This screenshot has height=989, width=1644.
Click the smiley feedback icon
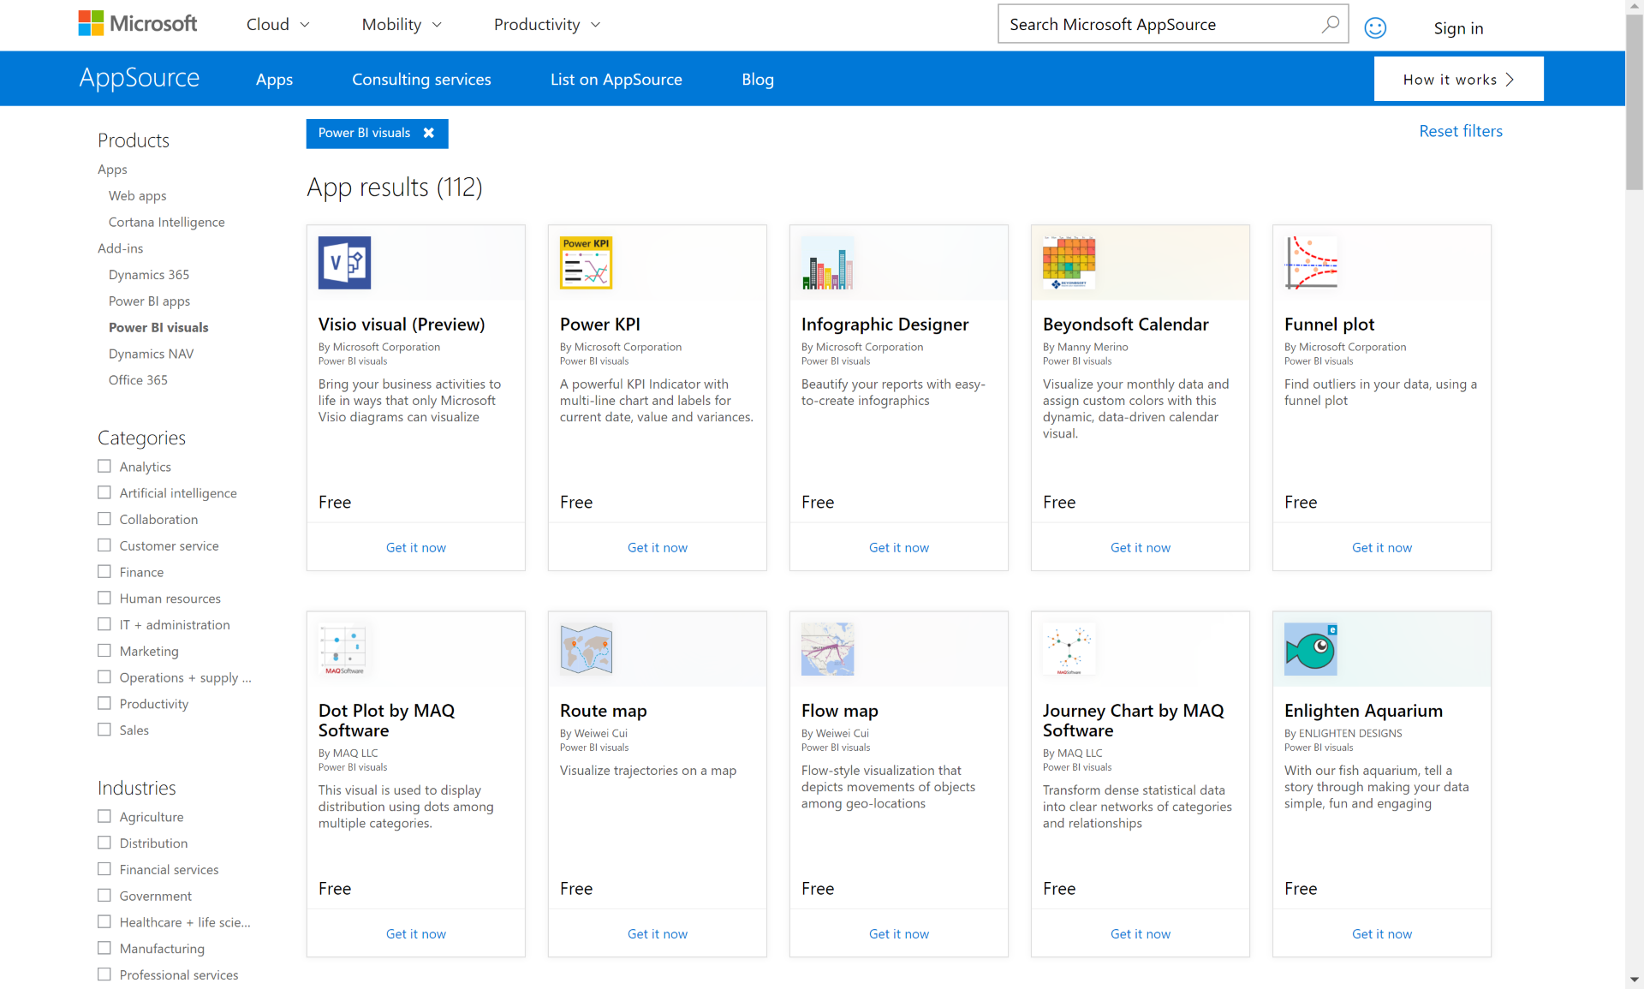(x=1375, y=28)
